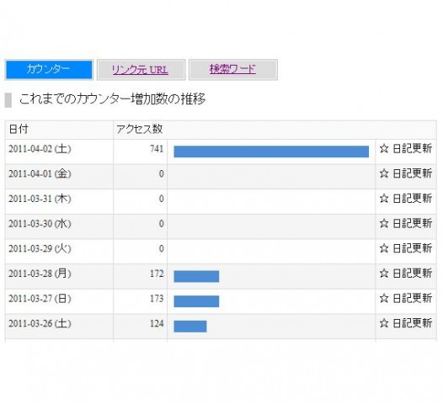Viewport: 443px width, 404px height.
Task: Click the star icon in the 2011-04-02 row
Action: [x=384, y=148]
